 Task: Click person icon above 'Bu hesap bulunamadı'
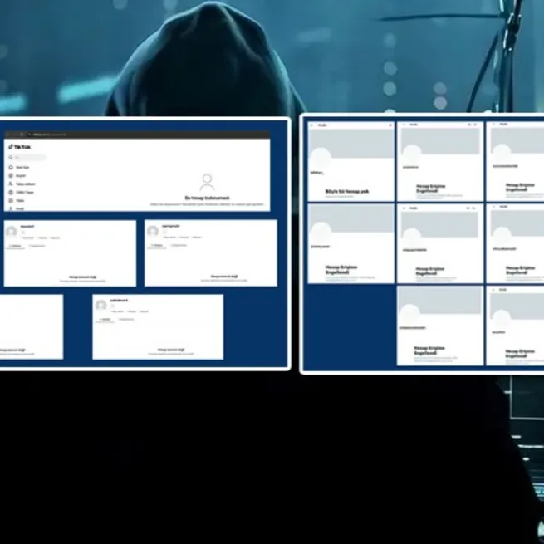click(x=207, y=182)
